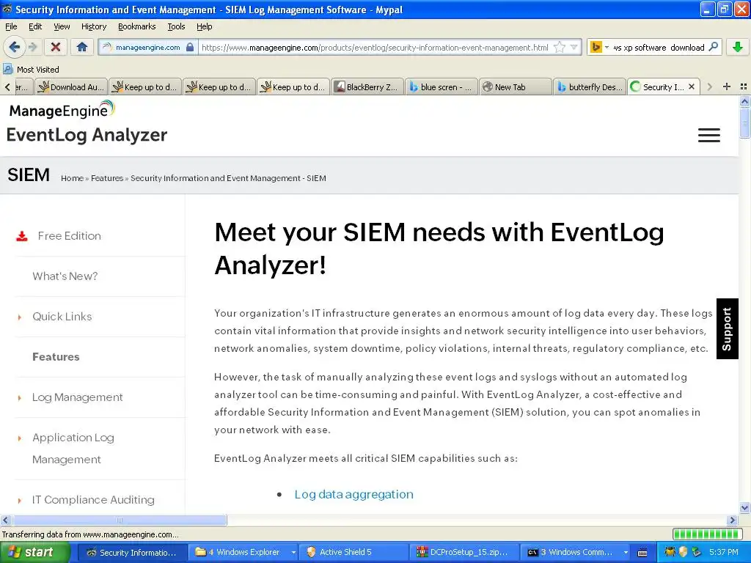Viewport: 751px width, 563px height.
Task: Switch to the New Tab tab
Action: point(515,87)
